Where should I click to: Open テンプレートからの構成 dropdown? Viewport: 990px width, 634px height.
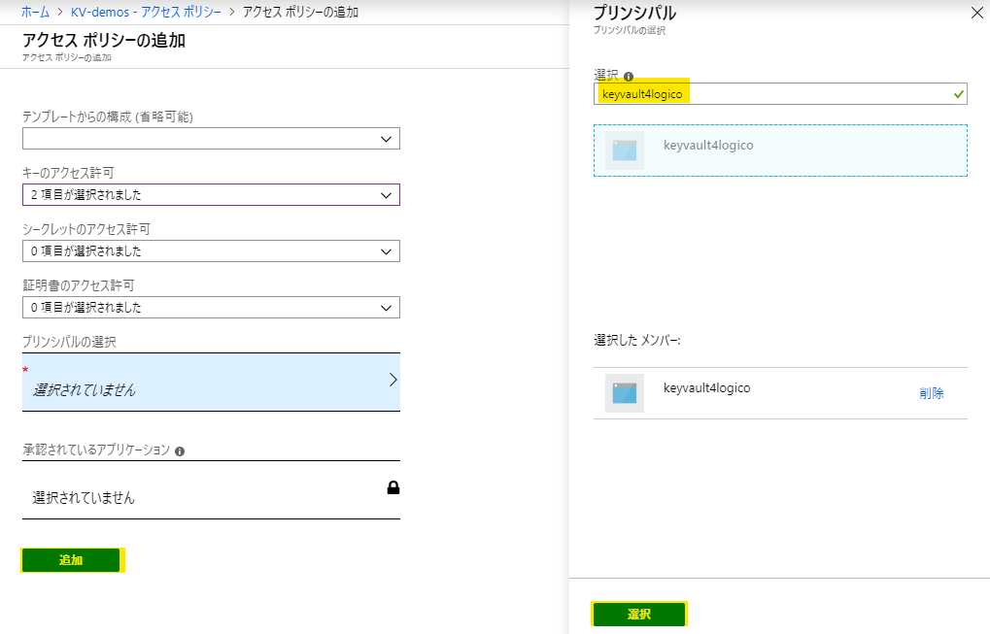pyautogui.click(x=211, y=140)
